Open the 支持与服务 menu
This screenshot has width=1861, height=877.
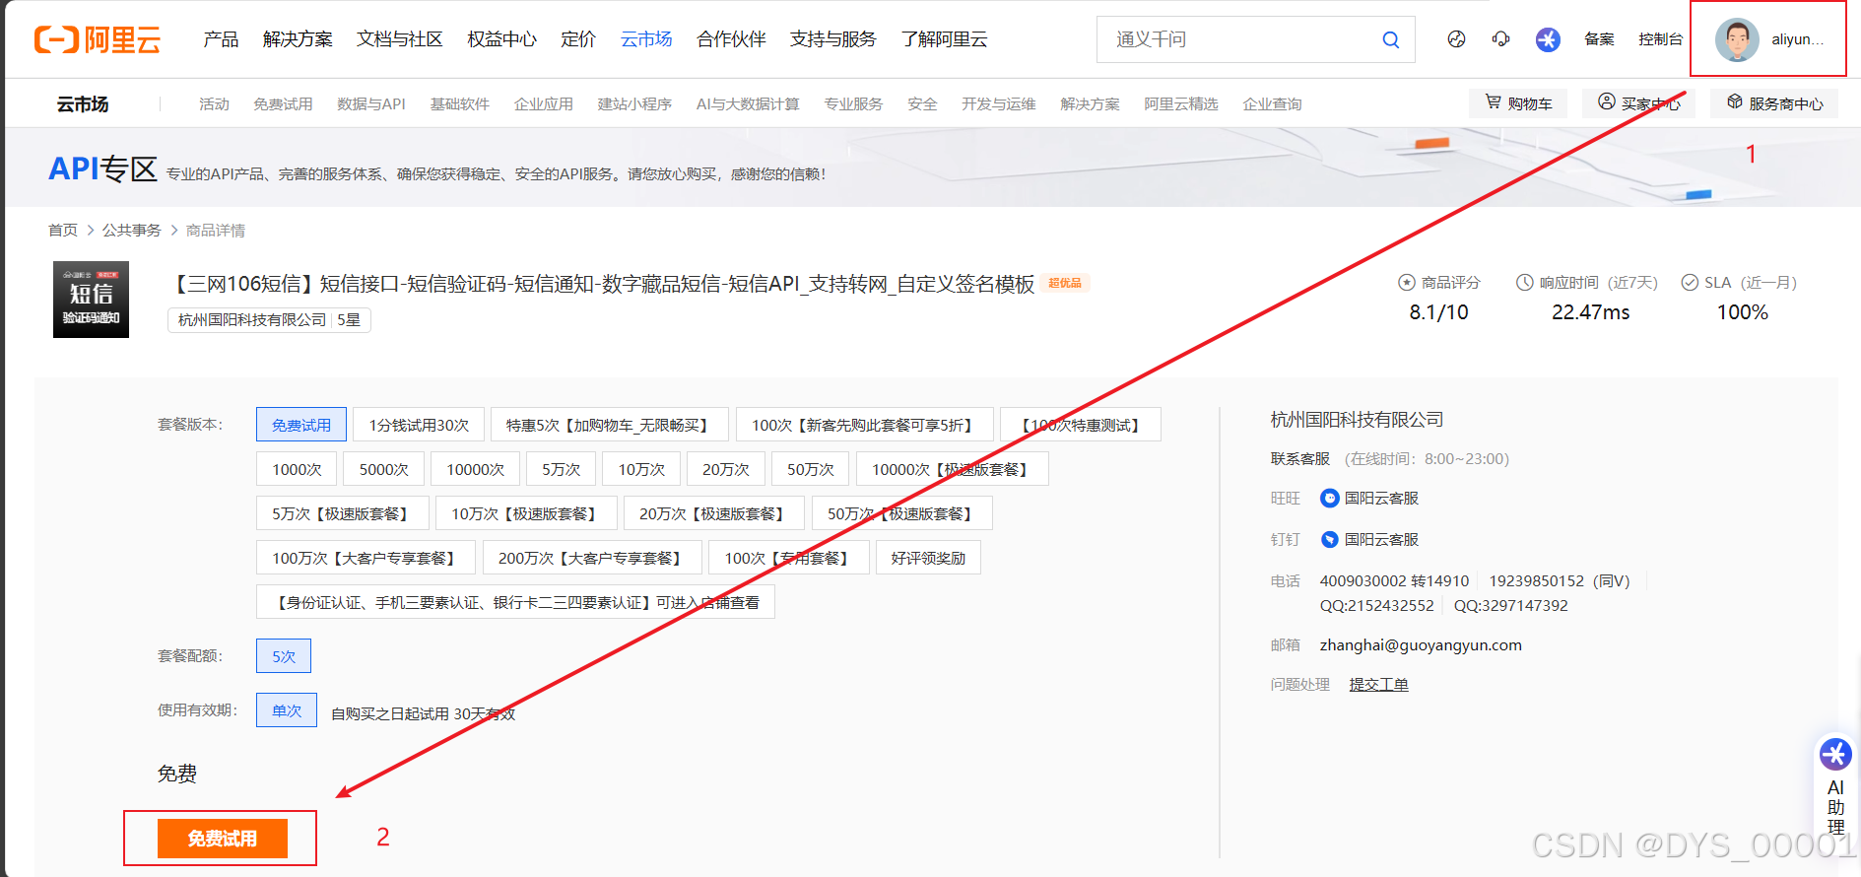point(832,39)
